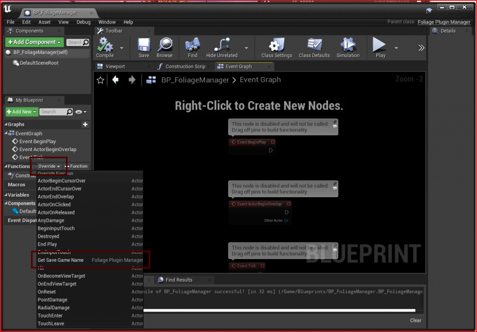Click the Override functions dropdown
This screenshot has width=477, height=332.
pyautogui.click(x=49, y=166)
